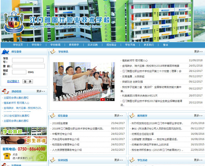The width and height of the screenshot is (205, 166).
Task: Click the 师生登录 user login icon
Action: tap(5, 51)
